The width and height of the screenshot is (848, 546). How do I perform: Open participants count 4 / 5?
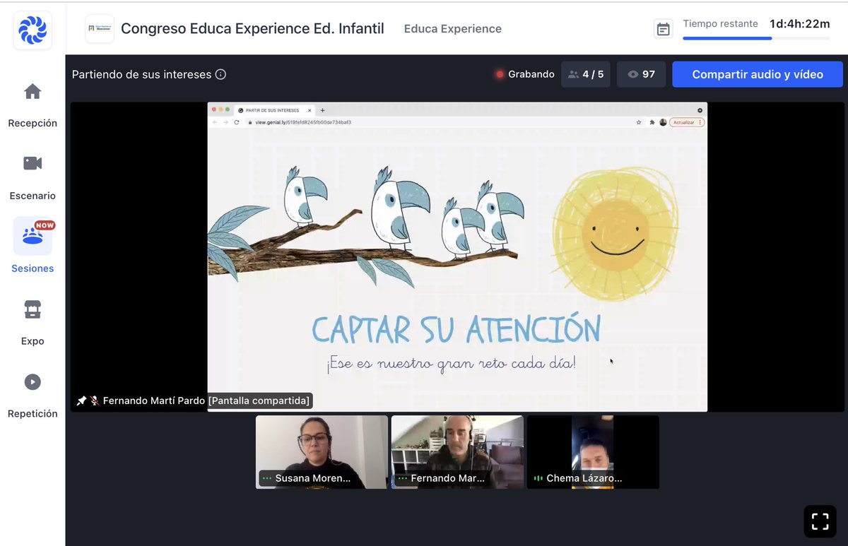(586, 74)
